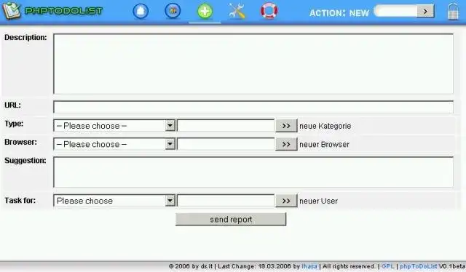The image size is (466, 272).
Task: Click inside the Suggestion text area
Action: click(x=253, y=172)
